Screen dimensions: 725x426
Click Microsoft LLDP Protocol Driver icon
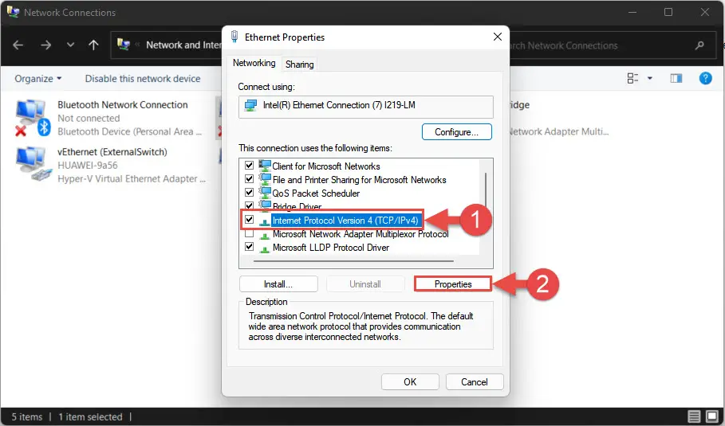[265, 248]
